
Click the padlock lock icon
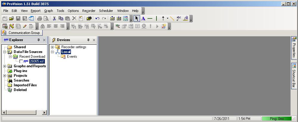[x=43, y=26]
